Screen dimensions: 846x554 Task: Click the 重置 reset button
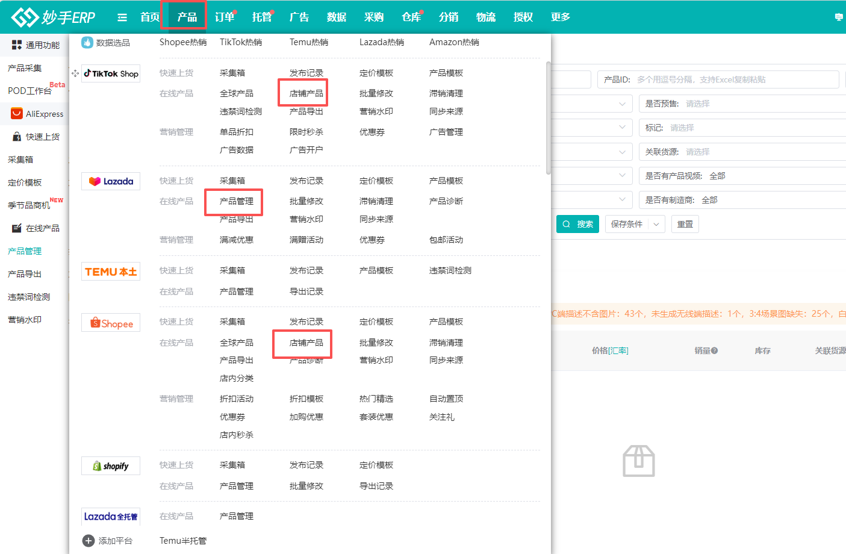[x=685, y=224]
